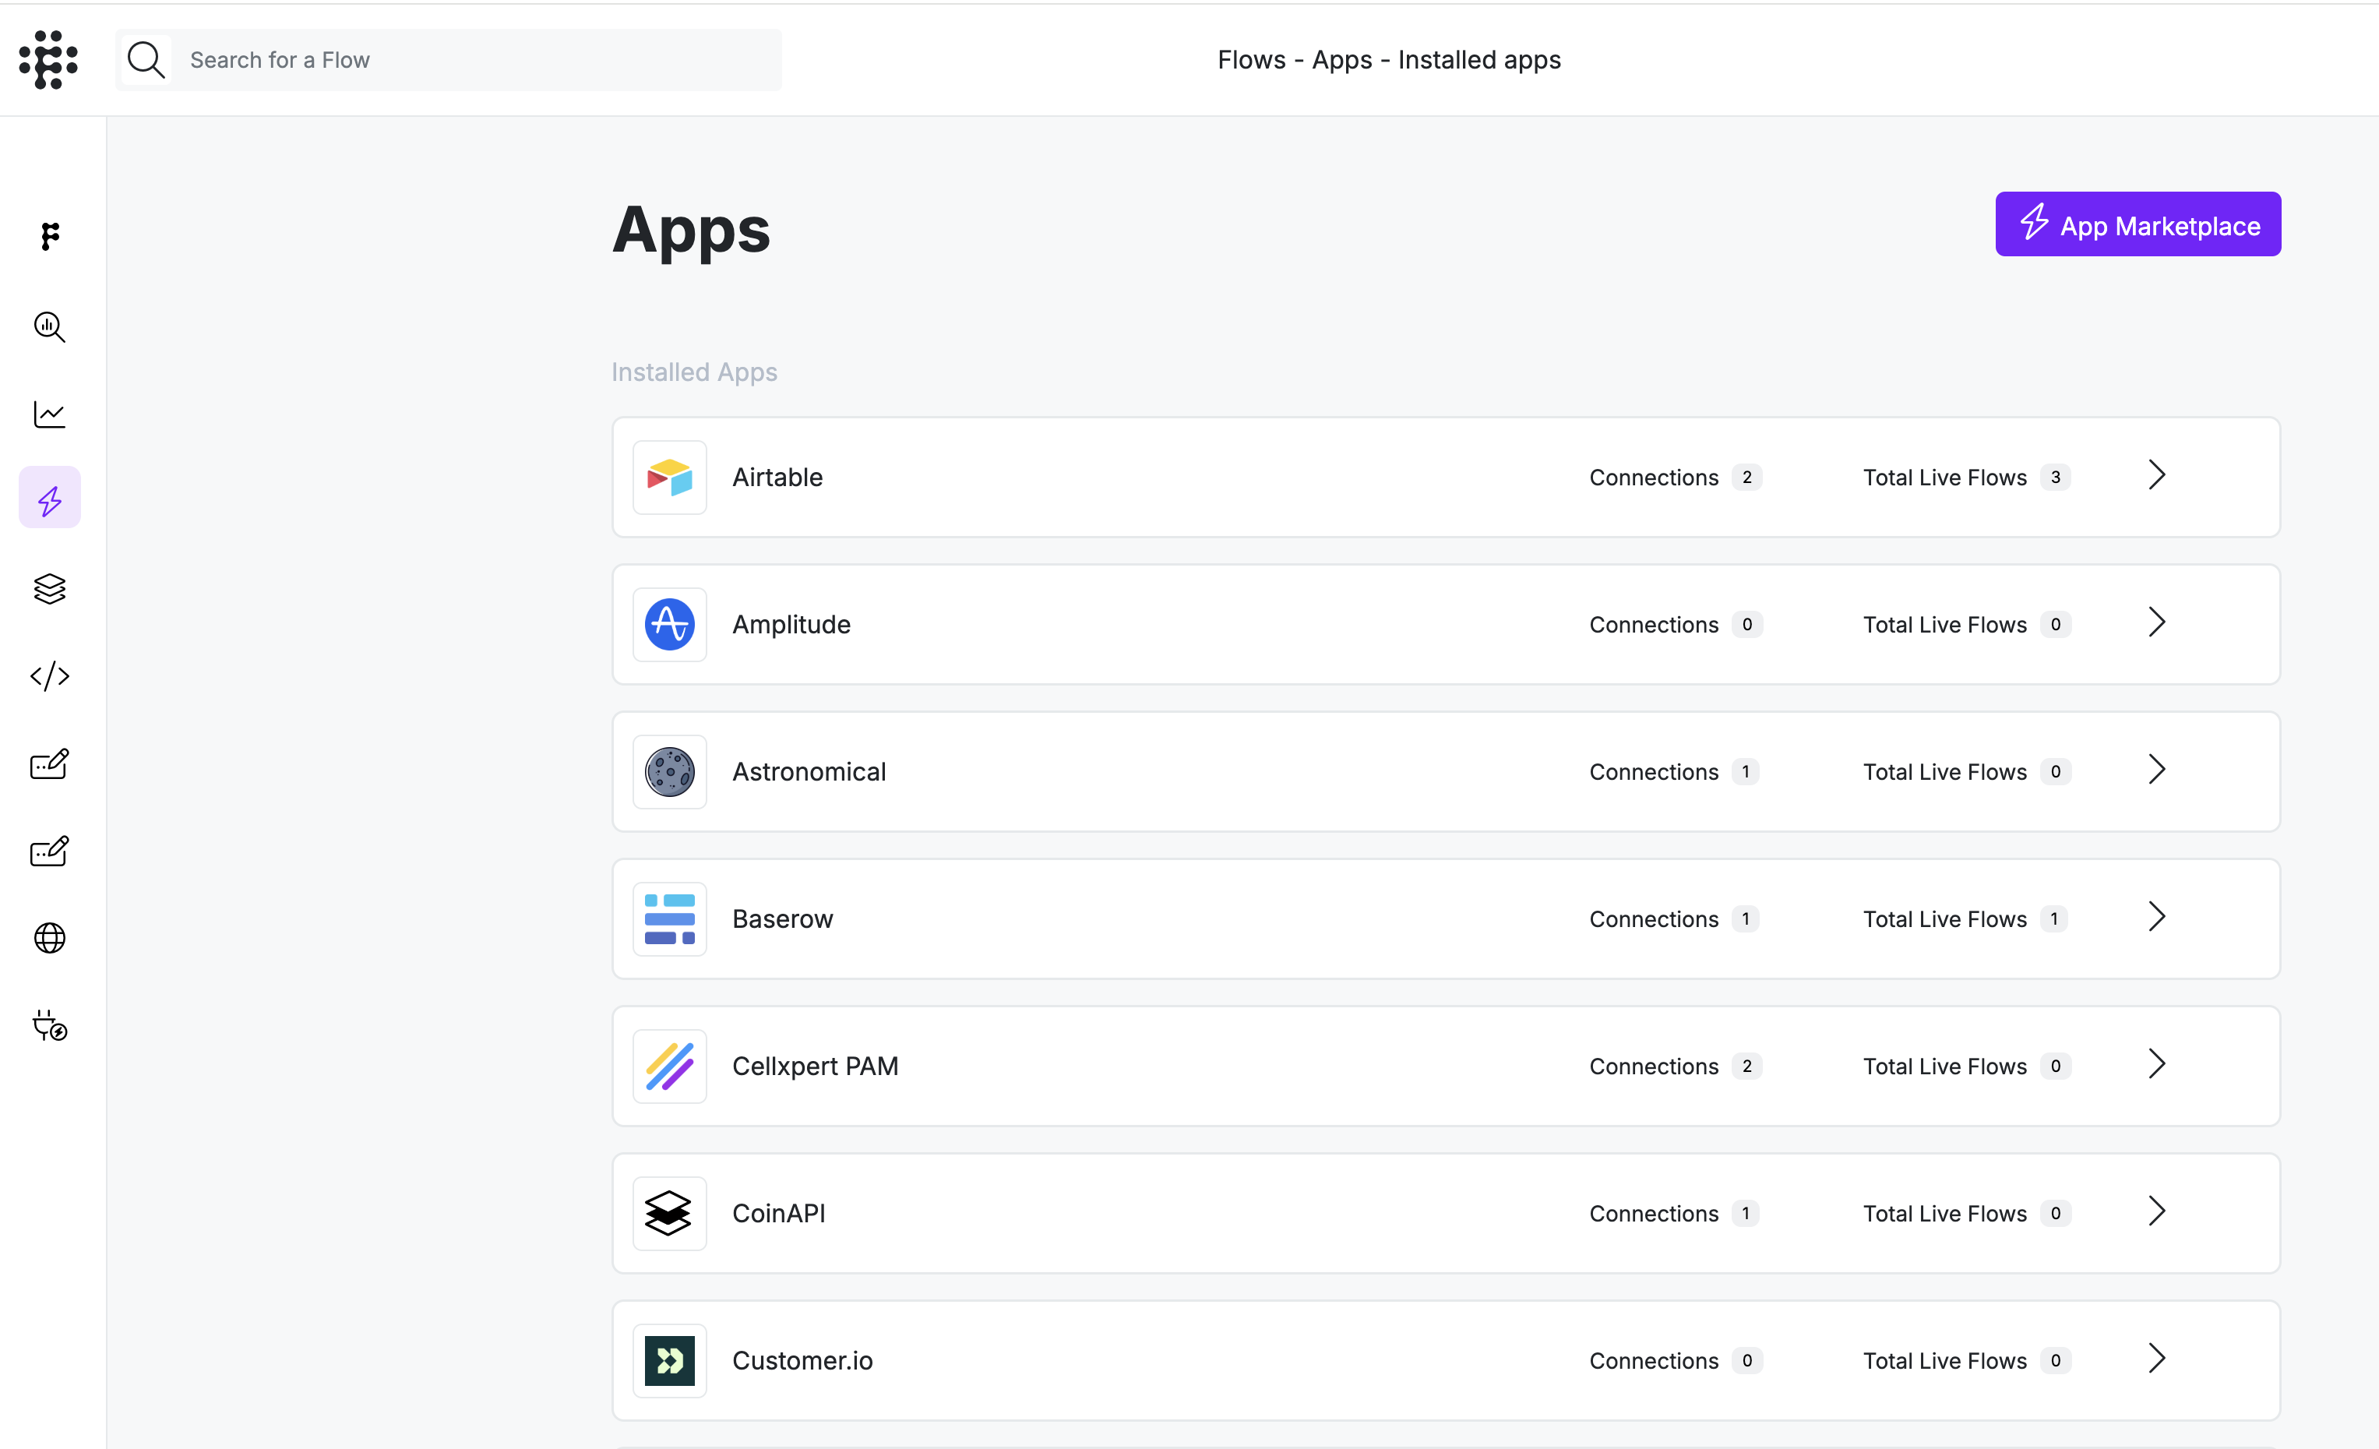2379x1449 pixels.
Task: Open the Baserow app name
Action: point(782,919)
